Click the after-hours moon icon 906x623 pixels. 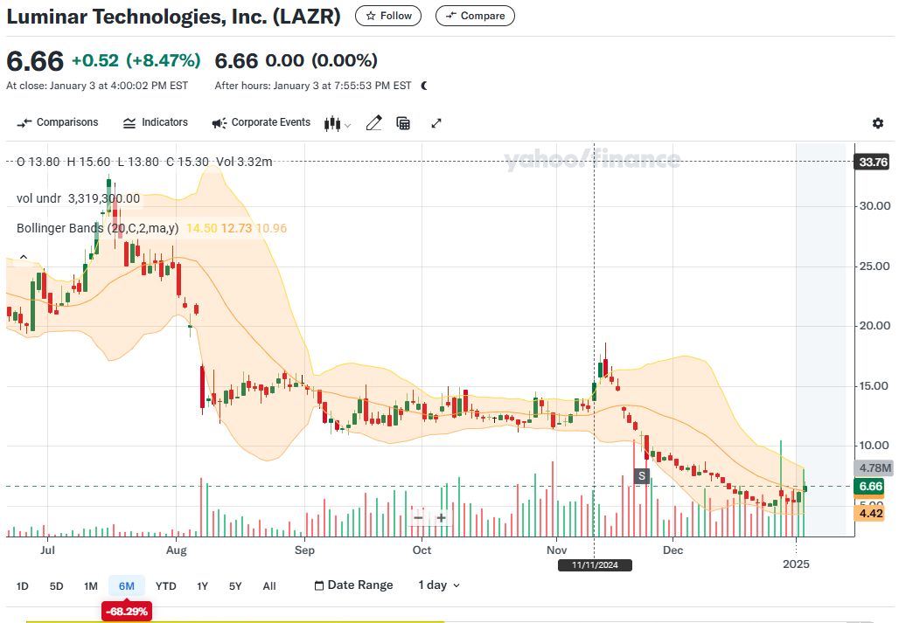pyautogui.click(x=425, y=86)
